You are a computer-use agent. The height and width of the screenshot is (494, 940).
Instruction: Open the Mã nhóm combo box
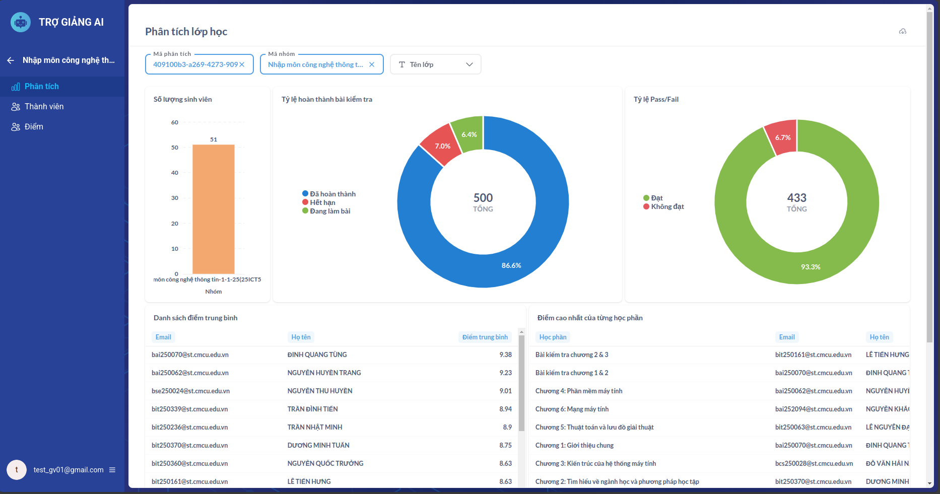click(315, 64)
